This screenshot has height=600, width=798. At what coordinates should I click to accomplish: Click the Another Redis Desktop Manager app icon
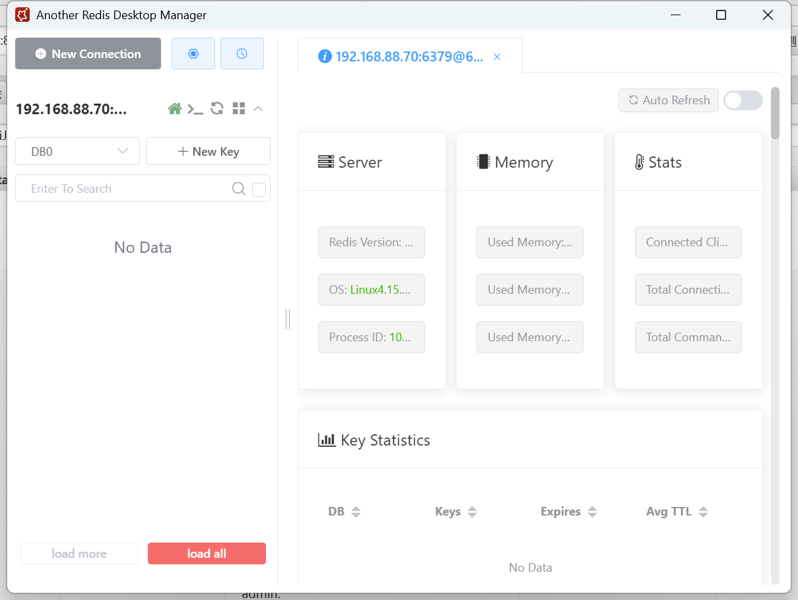[x=22, y=15]
